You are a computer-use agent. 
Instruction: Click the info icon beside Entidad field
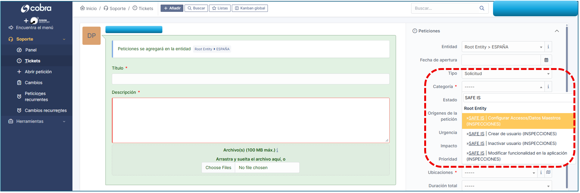pos(548,47)
